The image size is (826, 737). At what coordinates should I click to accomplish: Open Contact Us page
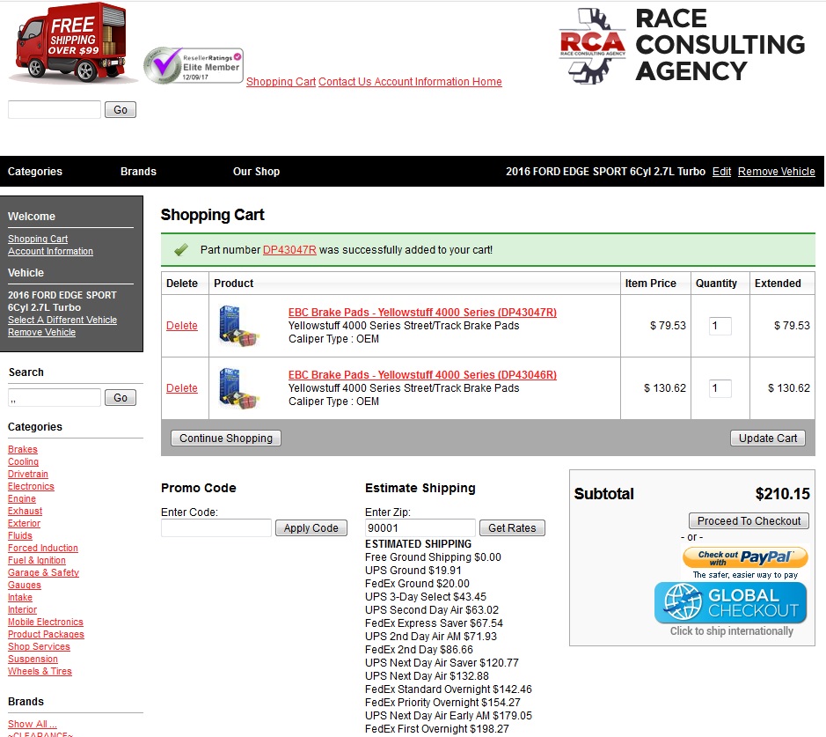click(345, 82)
